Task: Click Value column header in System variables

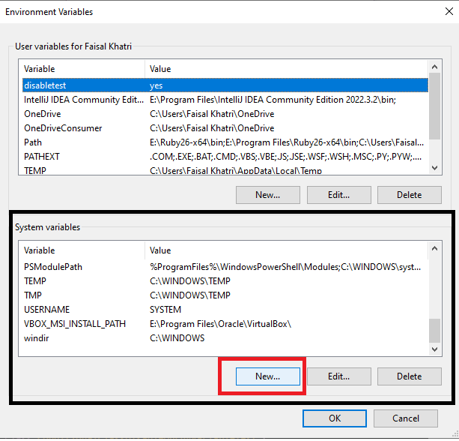Action: 287,250
